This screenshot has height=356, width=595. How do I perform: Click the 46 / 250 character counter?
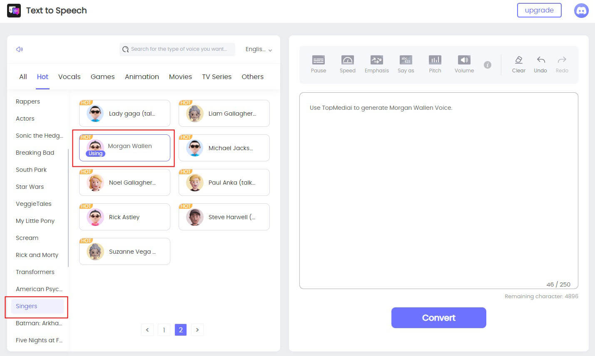point(558,284)
